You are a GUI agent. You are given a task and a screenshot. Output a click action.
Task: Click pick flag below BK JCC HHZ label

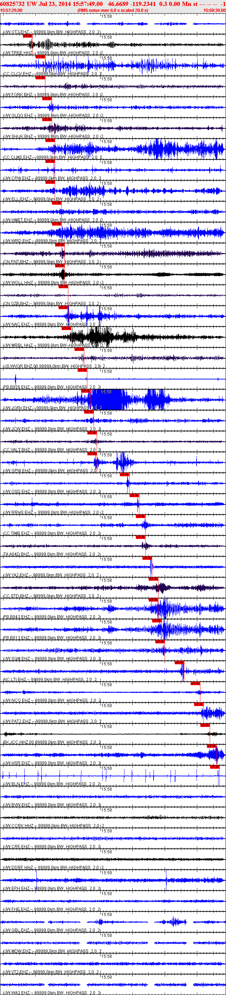click(211, 746)
